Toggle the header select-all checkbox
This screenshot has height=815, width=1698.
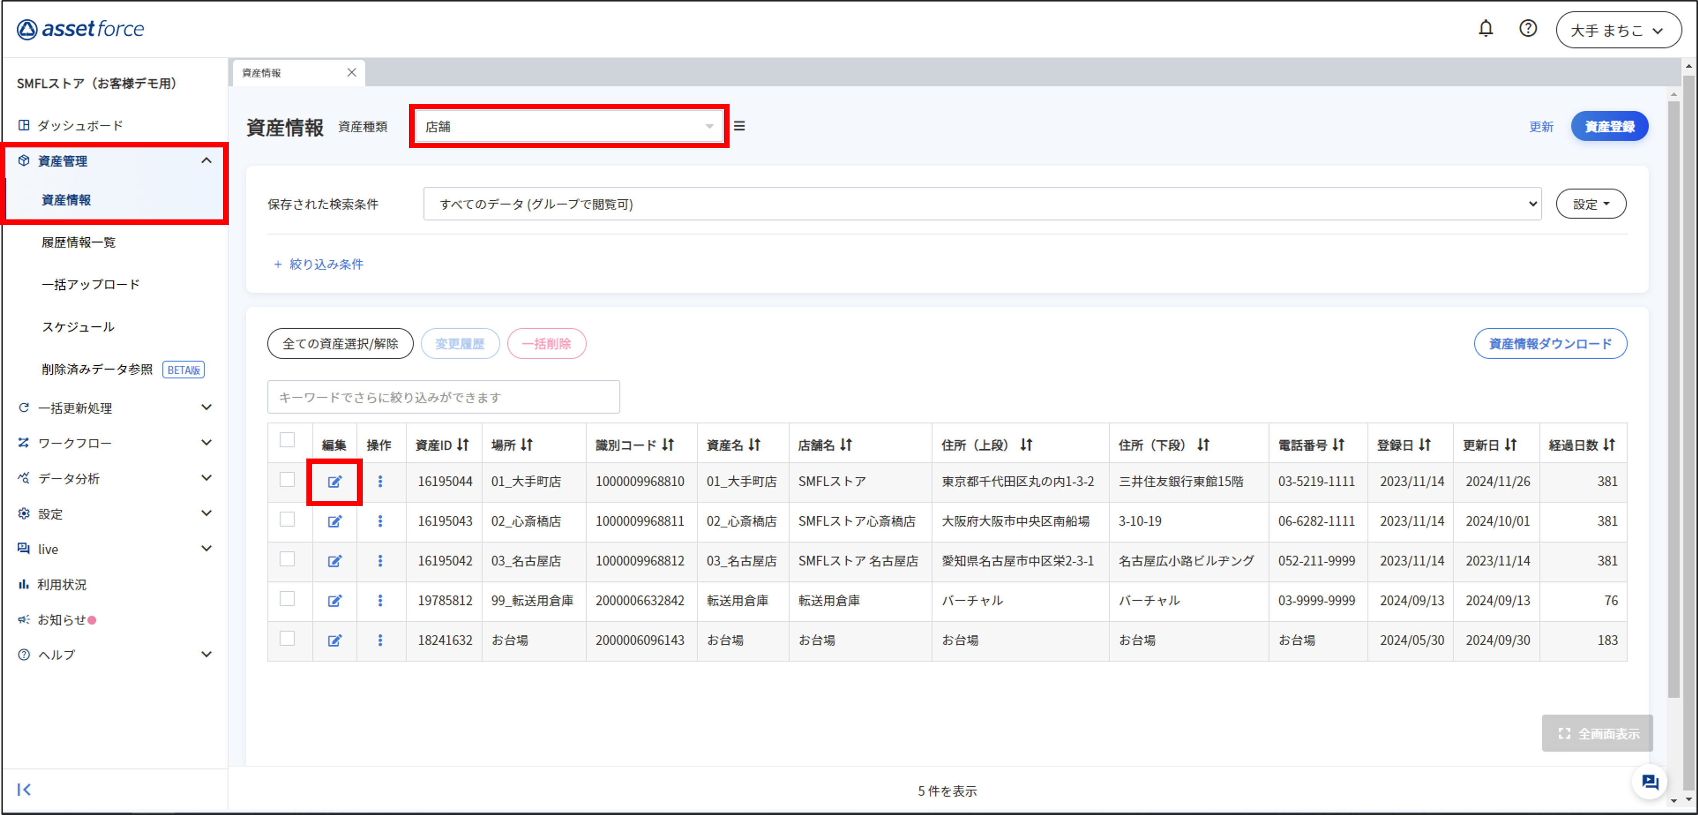coord(287,440)
